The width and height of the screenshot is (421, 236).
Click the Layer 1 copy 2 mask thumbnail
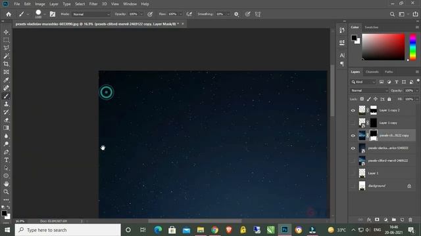click(x=374, y=110)
